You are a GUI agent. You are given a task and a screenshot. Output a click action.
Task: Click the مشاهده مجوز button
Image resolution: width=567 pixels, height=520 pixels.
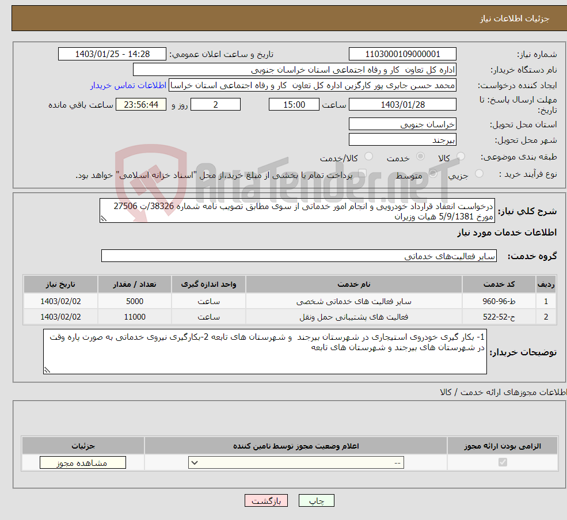tap(83, 462)
